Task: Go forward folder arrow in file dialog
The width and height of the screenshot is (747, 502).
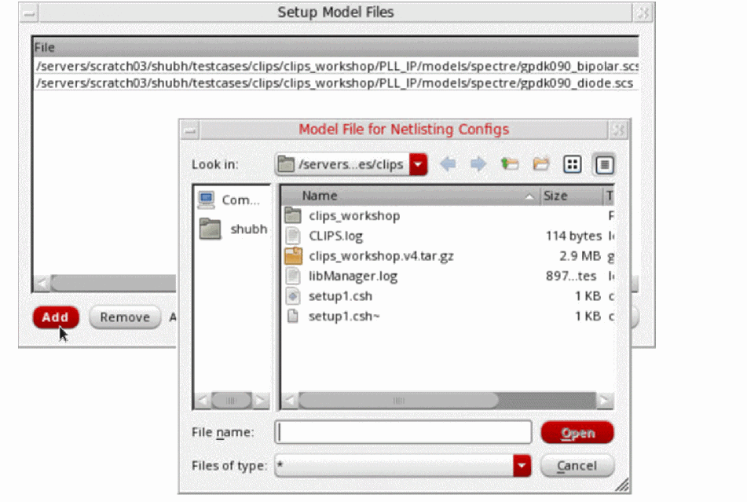Action: pyautogui.click(x=478, y=164)
